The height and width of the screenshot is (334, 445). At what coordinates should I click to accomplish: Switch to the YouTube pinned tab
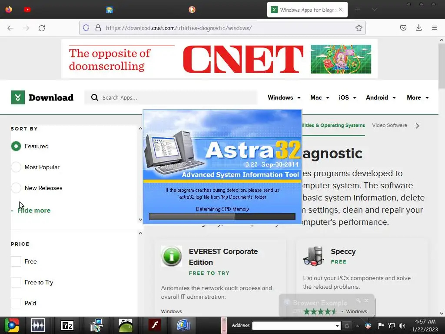(x=27, y=10)
